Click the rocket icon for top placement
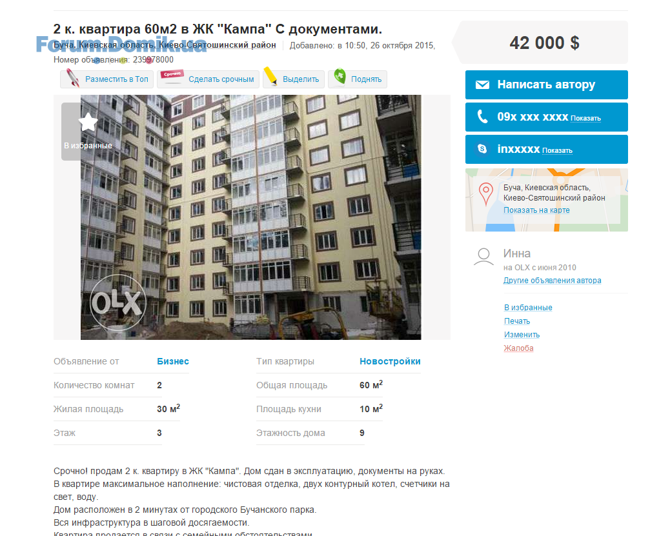The image size is (650, 536). (73, 78)
